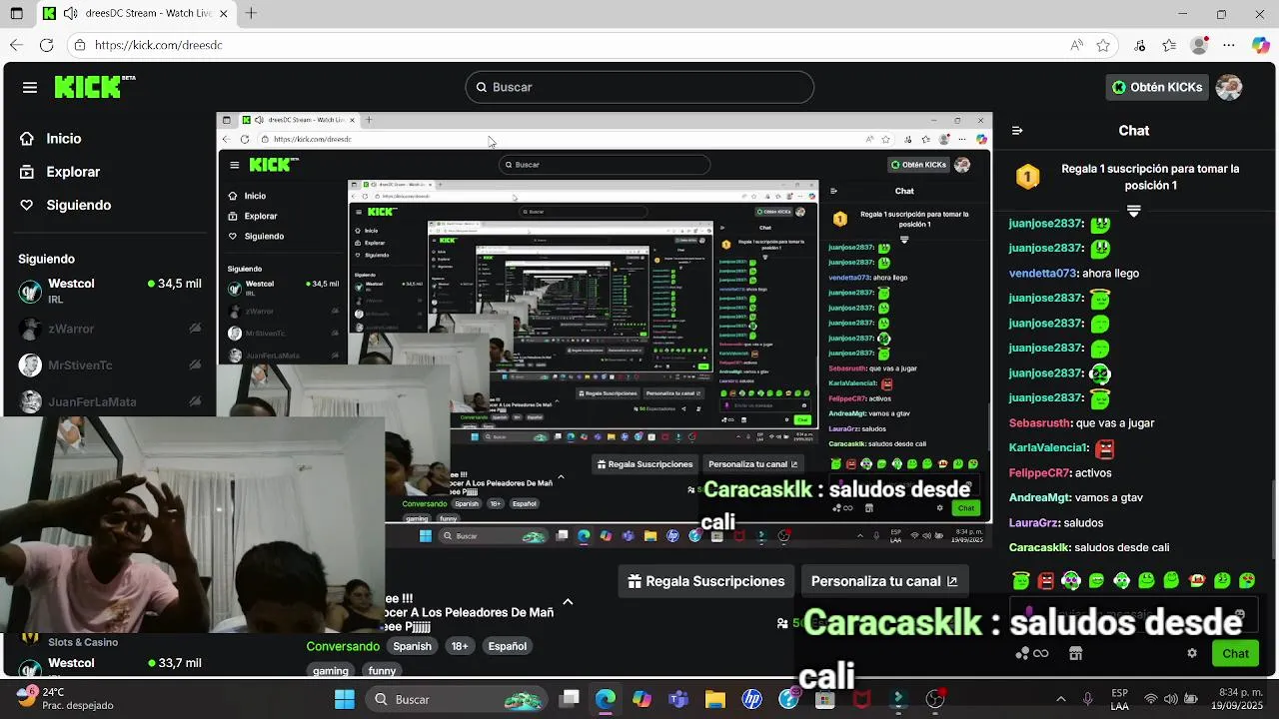
Task: Add this page to favorites with the star
Action: point(1103,45)
